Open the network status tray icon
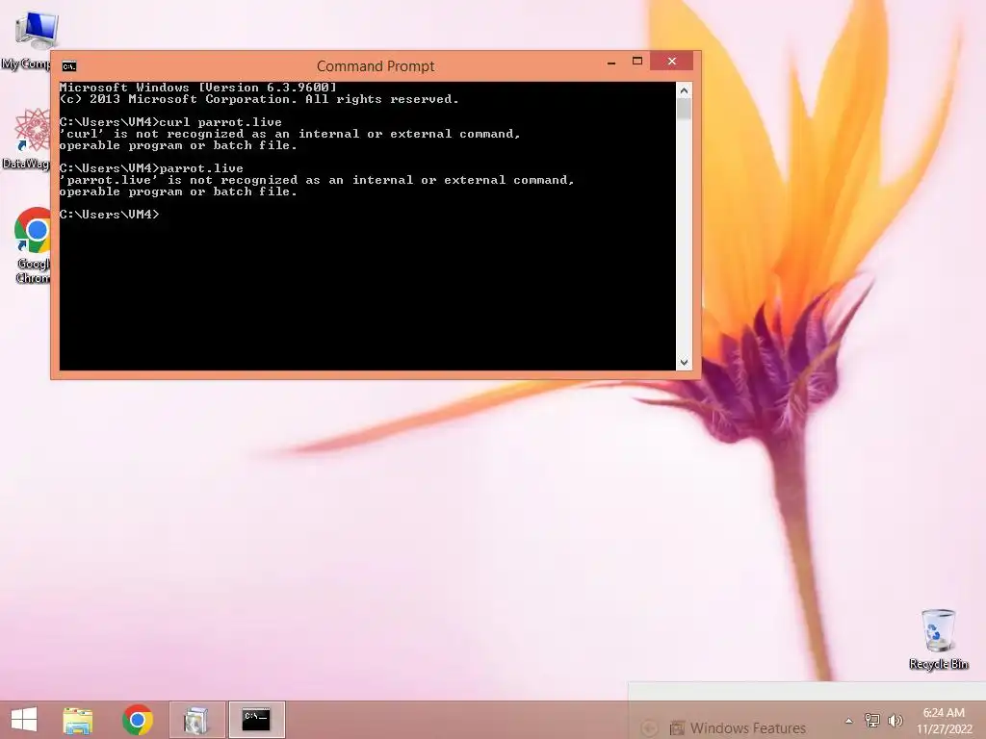This screenshot has height=739, width=986. point(871,721)
